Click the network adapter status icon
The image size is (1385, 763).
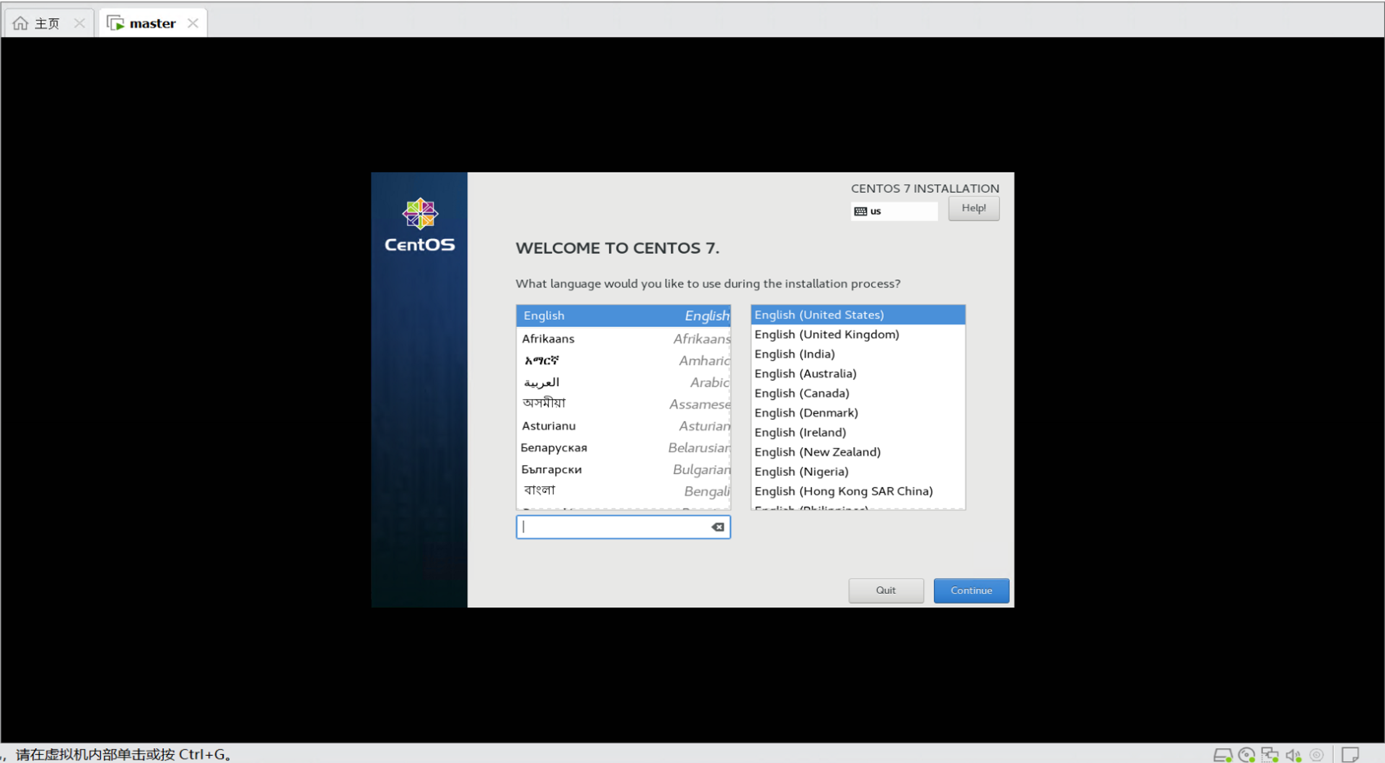click(1270, 754)
